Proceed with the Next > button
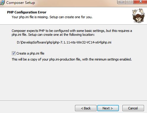The height and width of the screenshot is (113, 147). (108, 108)
